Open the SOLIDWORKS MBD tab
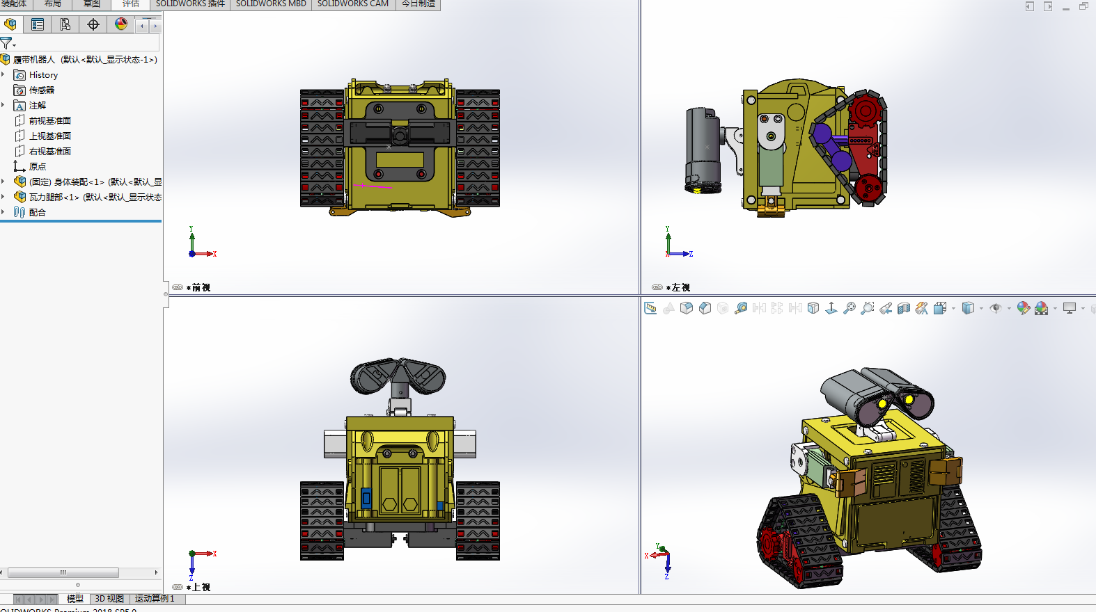The height and width of the screenshot is (612, 1096). (271, 3)
